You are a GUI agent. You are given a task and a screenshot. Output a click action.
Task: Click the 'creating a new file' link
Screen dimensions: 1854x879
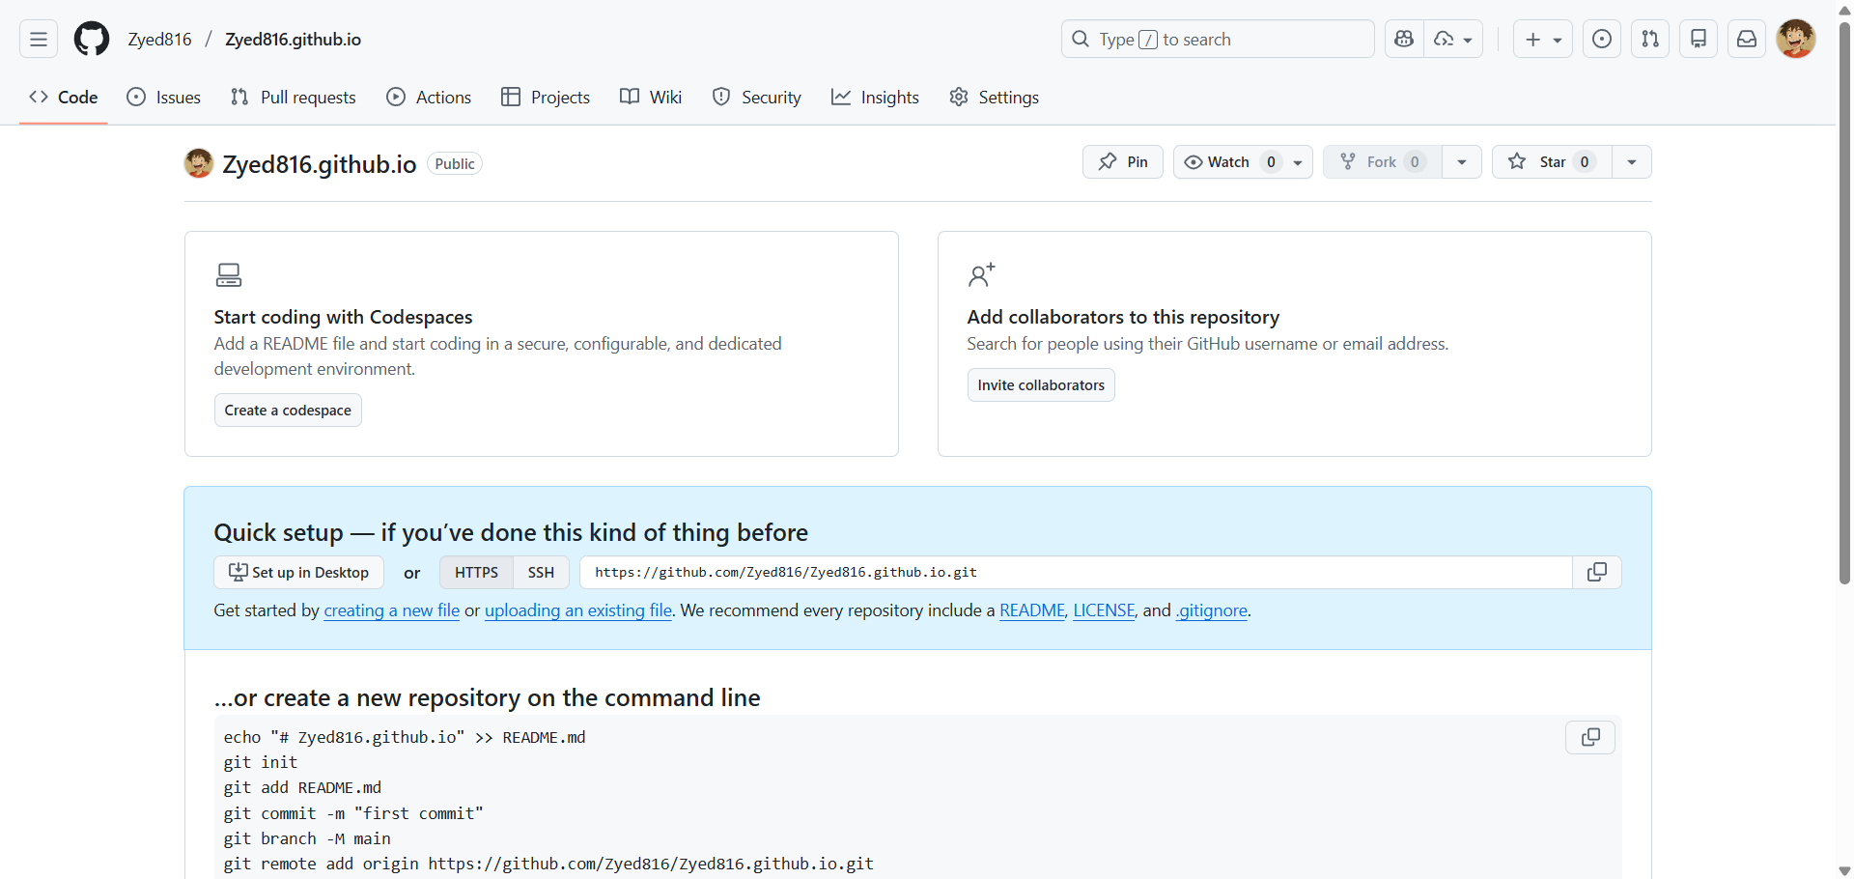tap(392, 610)
